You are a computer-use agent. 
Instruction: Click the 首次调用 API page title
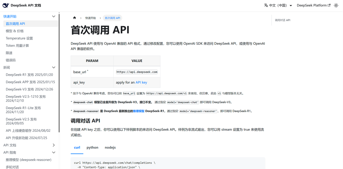point(100,30)
